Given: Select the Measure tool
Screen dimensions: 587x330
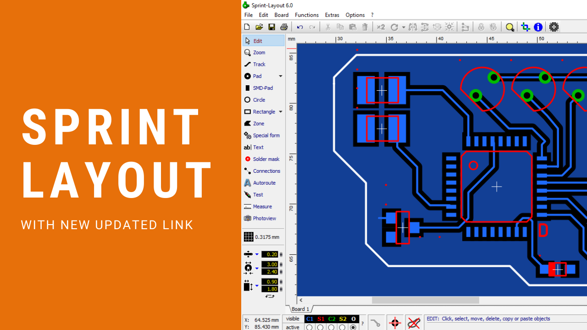Looking at the screenshot, I should coord(263,207).
